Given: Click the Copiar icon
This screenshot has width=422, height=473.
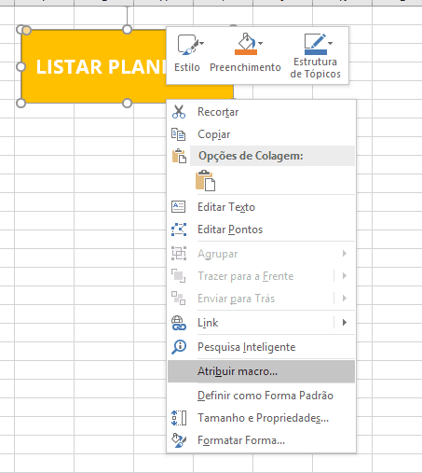Looking at the screenshot, I should [179, 134].
